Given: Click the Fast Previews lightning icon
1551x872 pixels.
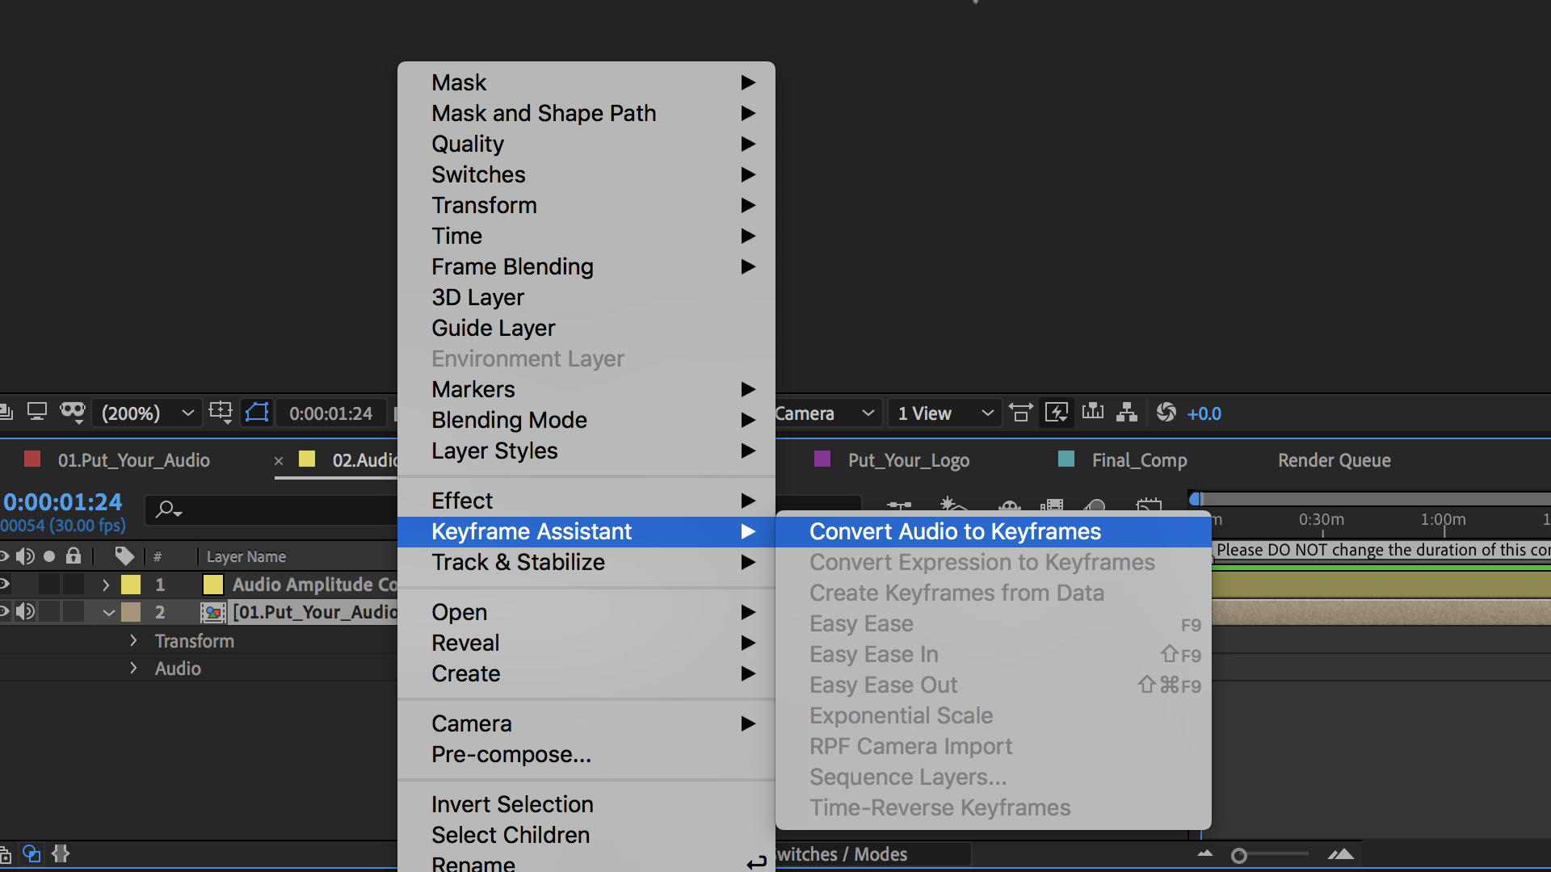Looking at the screenshot, I should 1057,413.
